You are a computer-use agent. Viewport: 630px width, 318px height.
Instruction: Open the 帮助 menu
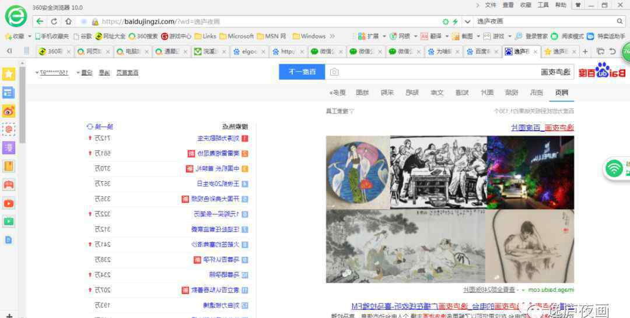click(561, 5)
